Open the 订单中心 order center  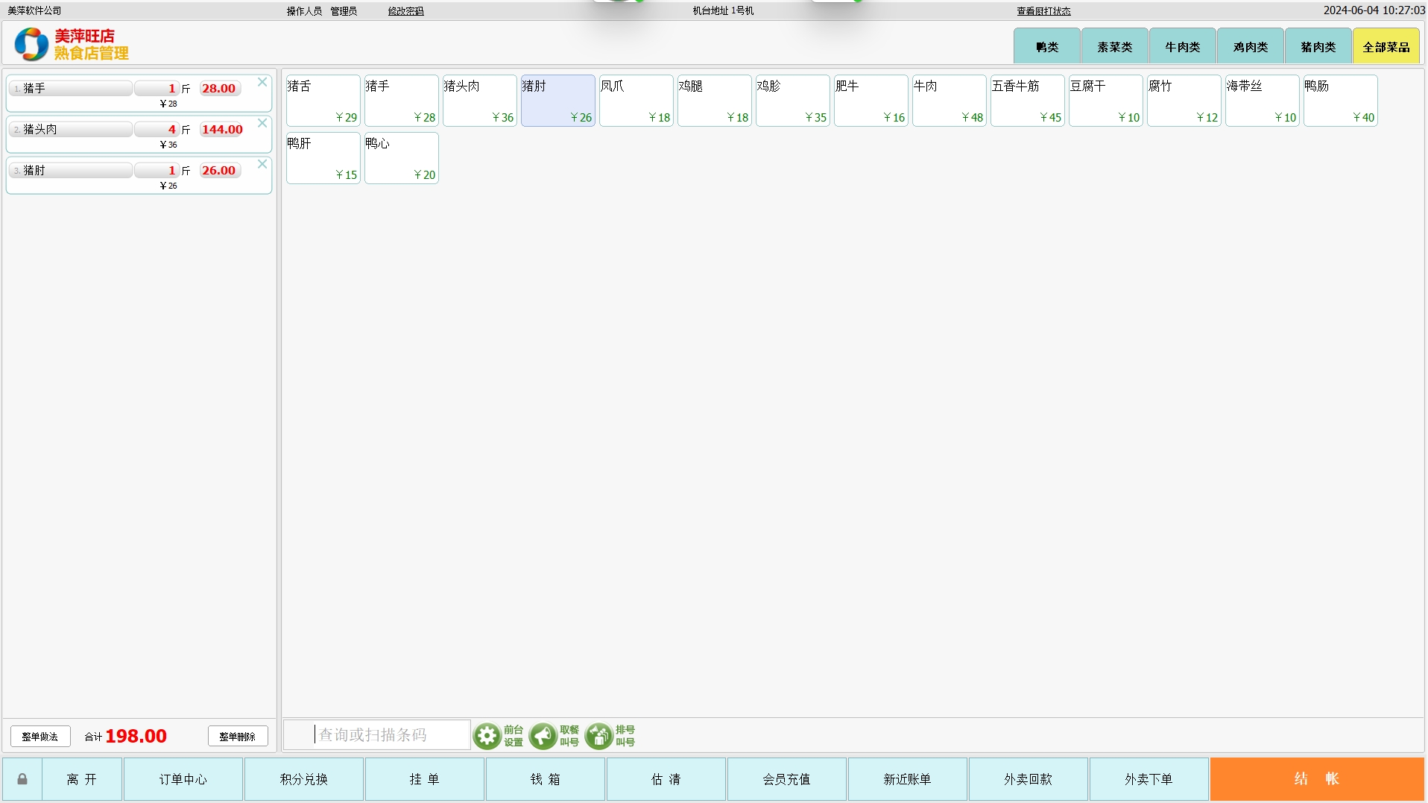pos(183,779)
